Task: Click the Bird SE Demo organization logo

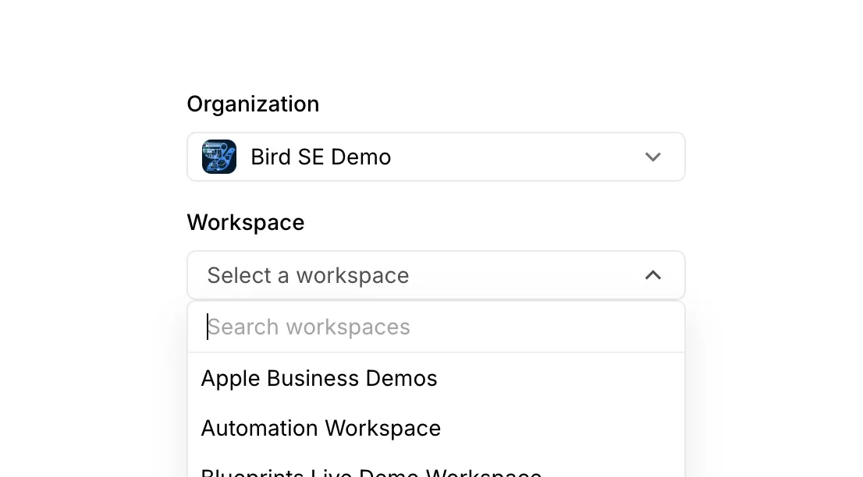Action: click(x=219, y=157)
